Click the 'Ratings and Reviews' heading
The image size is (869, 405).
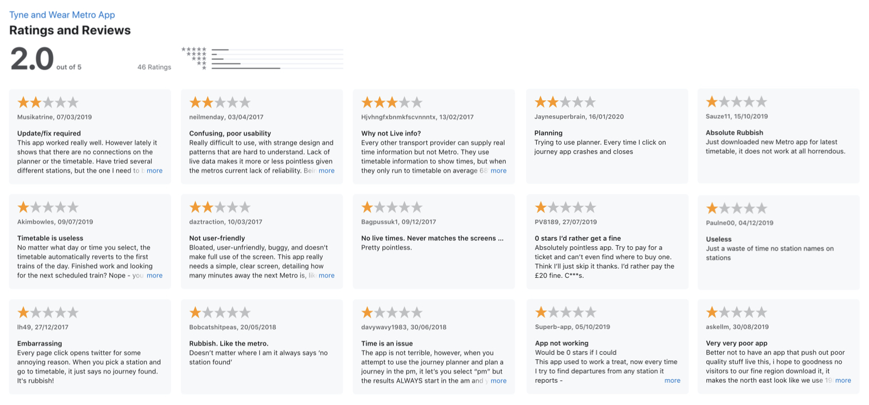70,30
